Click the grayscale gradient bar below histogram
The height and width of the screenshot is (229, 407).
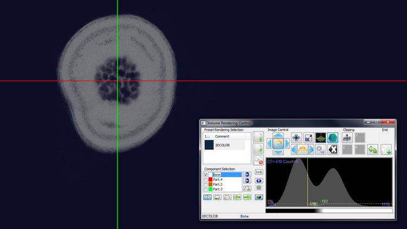click(x=329, y=211)
